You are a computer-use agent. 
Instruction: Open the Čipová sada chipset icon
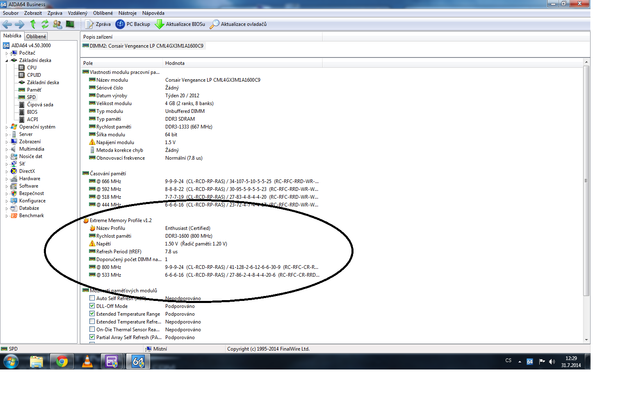click(x=22, y=105)
